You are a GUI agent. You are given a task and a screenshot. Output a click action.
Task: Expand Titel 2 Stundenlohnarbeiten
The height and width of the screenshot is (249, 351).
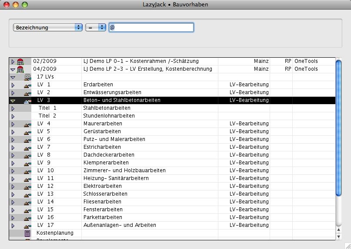(13, 116)
